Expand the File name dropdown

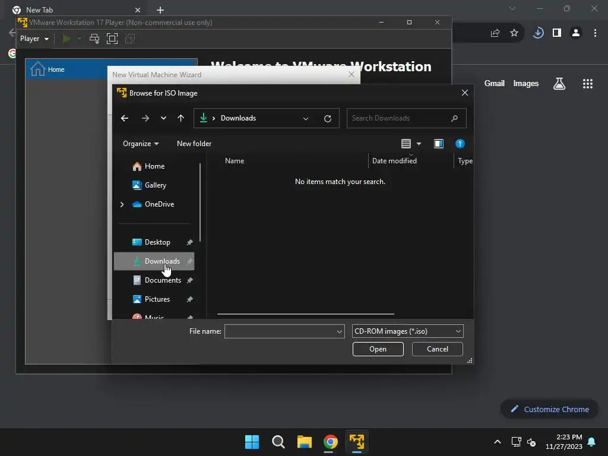[x=340, y=331]
